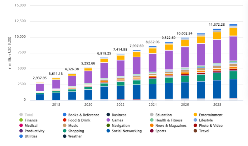Click the blue Social Networking segment of 2026 bar
Screen dimensions: 248x146
click(185, 90)
